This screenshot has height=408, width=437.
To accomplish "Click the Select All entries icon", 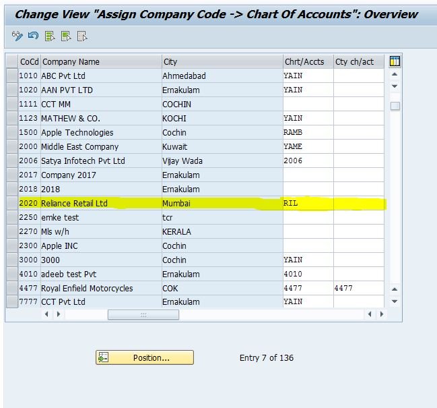I will [50, 36].
